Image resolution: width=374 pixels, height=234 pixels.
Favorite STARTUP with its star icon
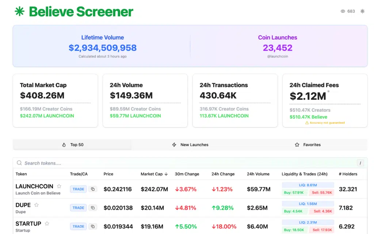(47, 223)
